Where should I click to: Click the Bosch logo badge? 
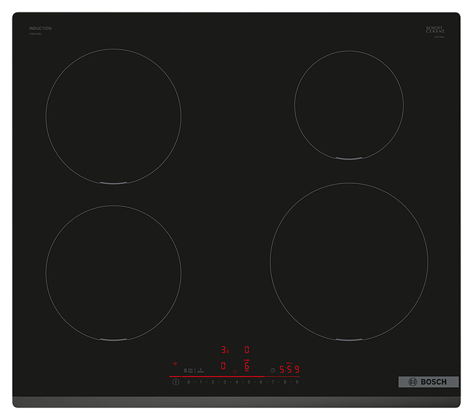428,382
